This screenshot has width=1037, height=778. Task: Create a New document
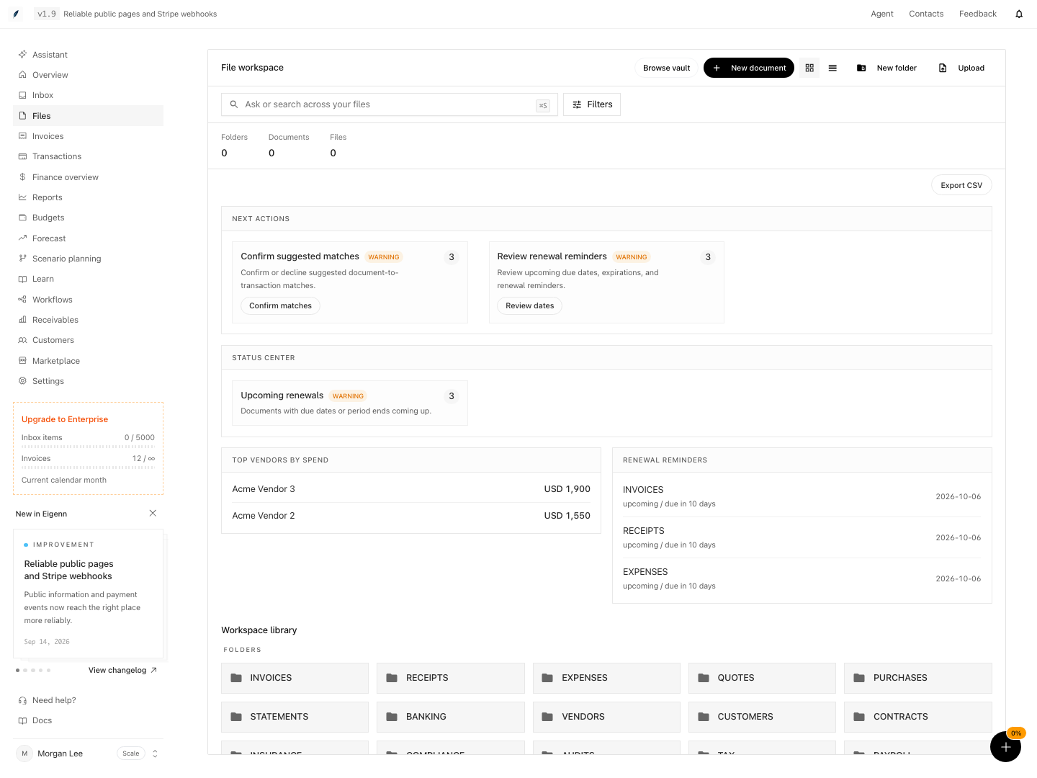[x=749, y=68]
